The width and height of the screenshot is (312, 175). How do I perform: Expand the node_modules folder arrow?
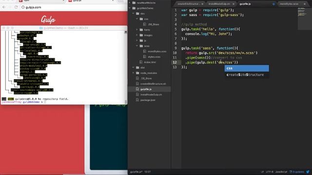tap(133, 73)
